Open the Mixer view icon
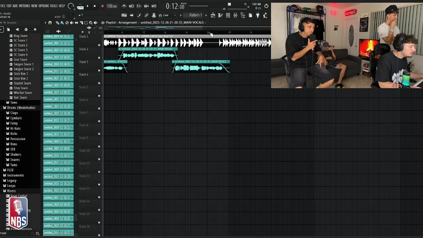The height and width of the screenshot is (238, 423). [x=235, y=15]
